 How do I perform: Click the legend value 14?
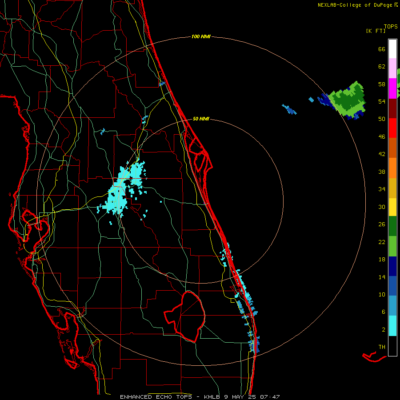382,277
